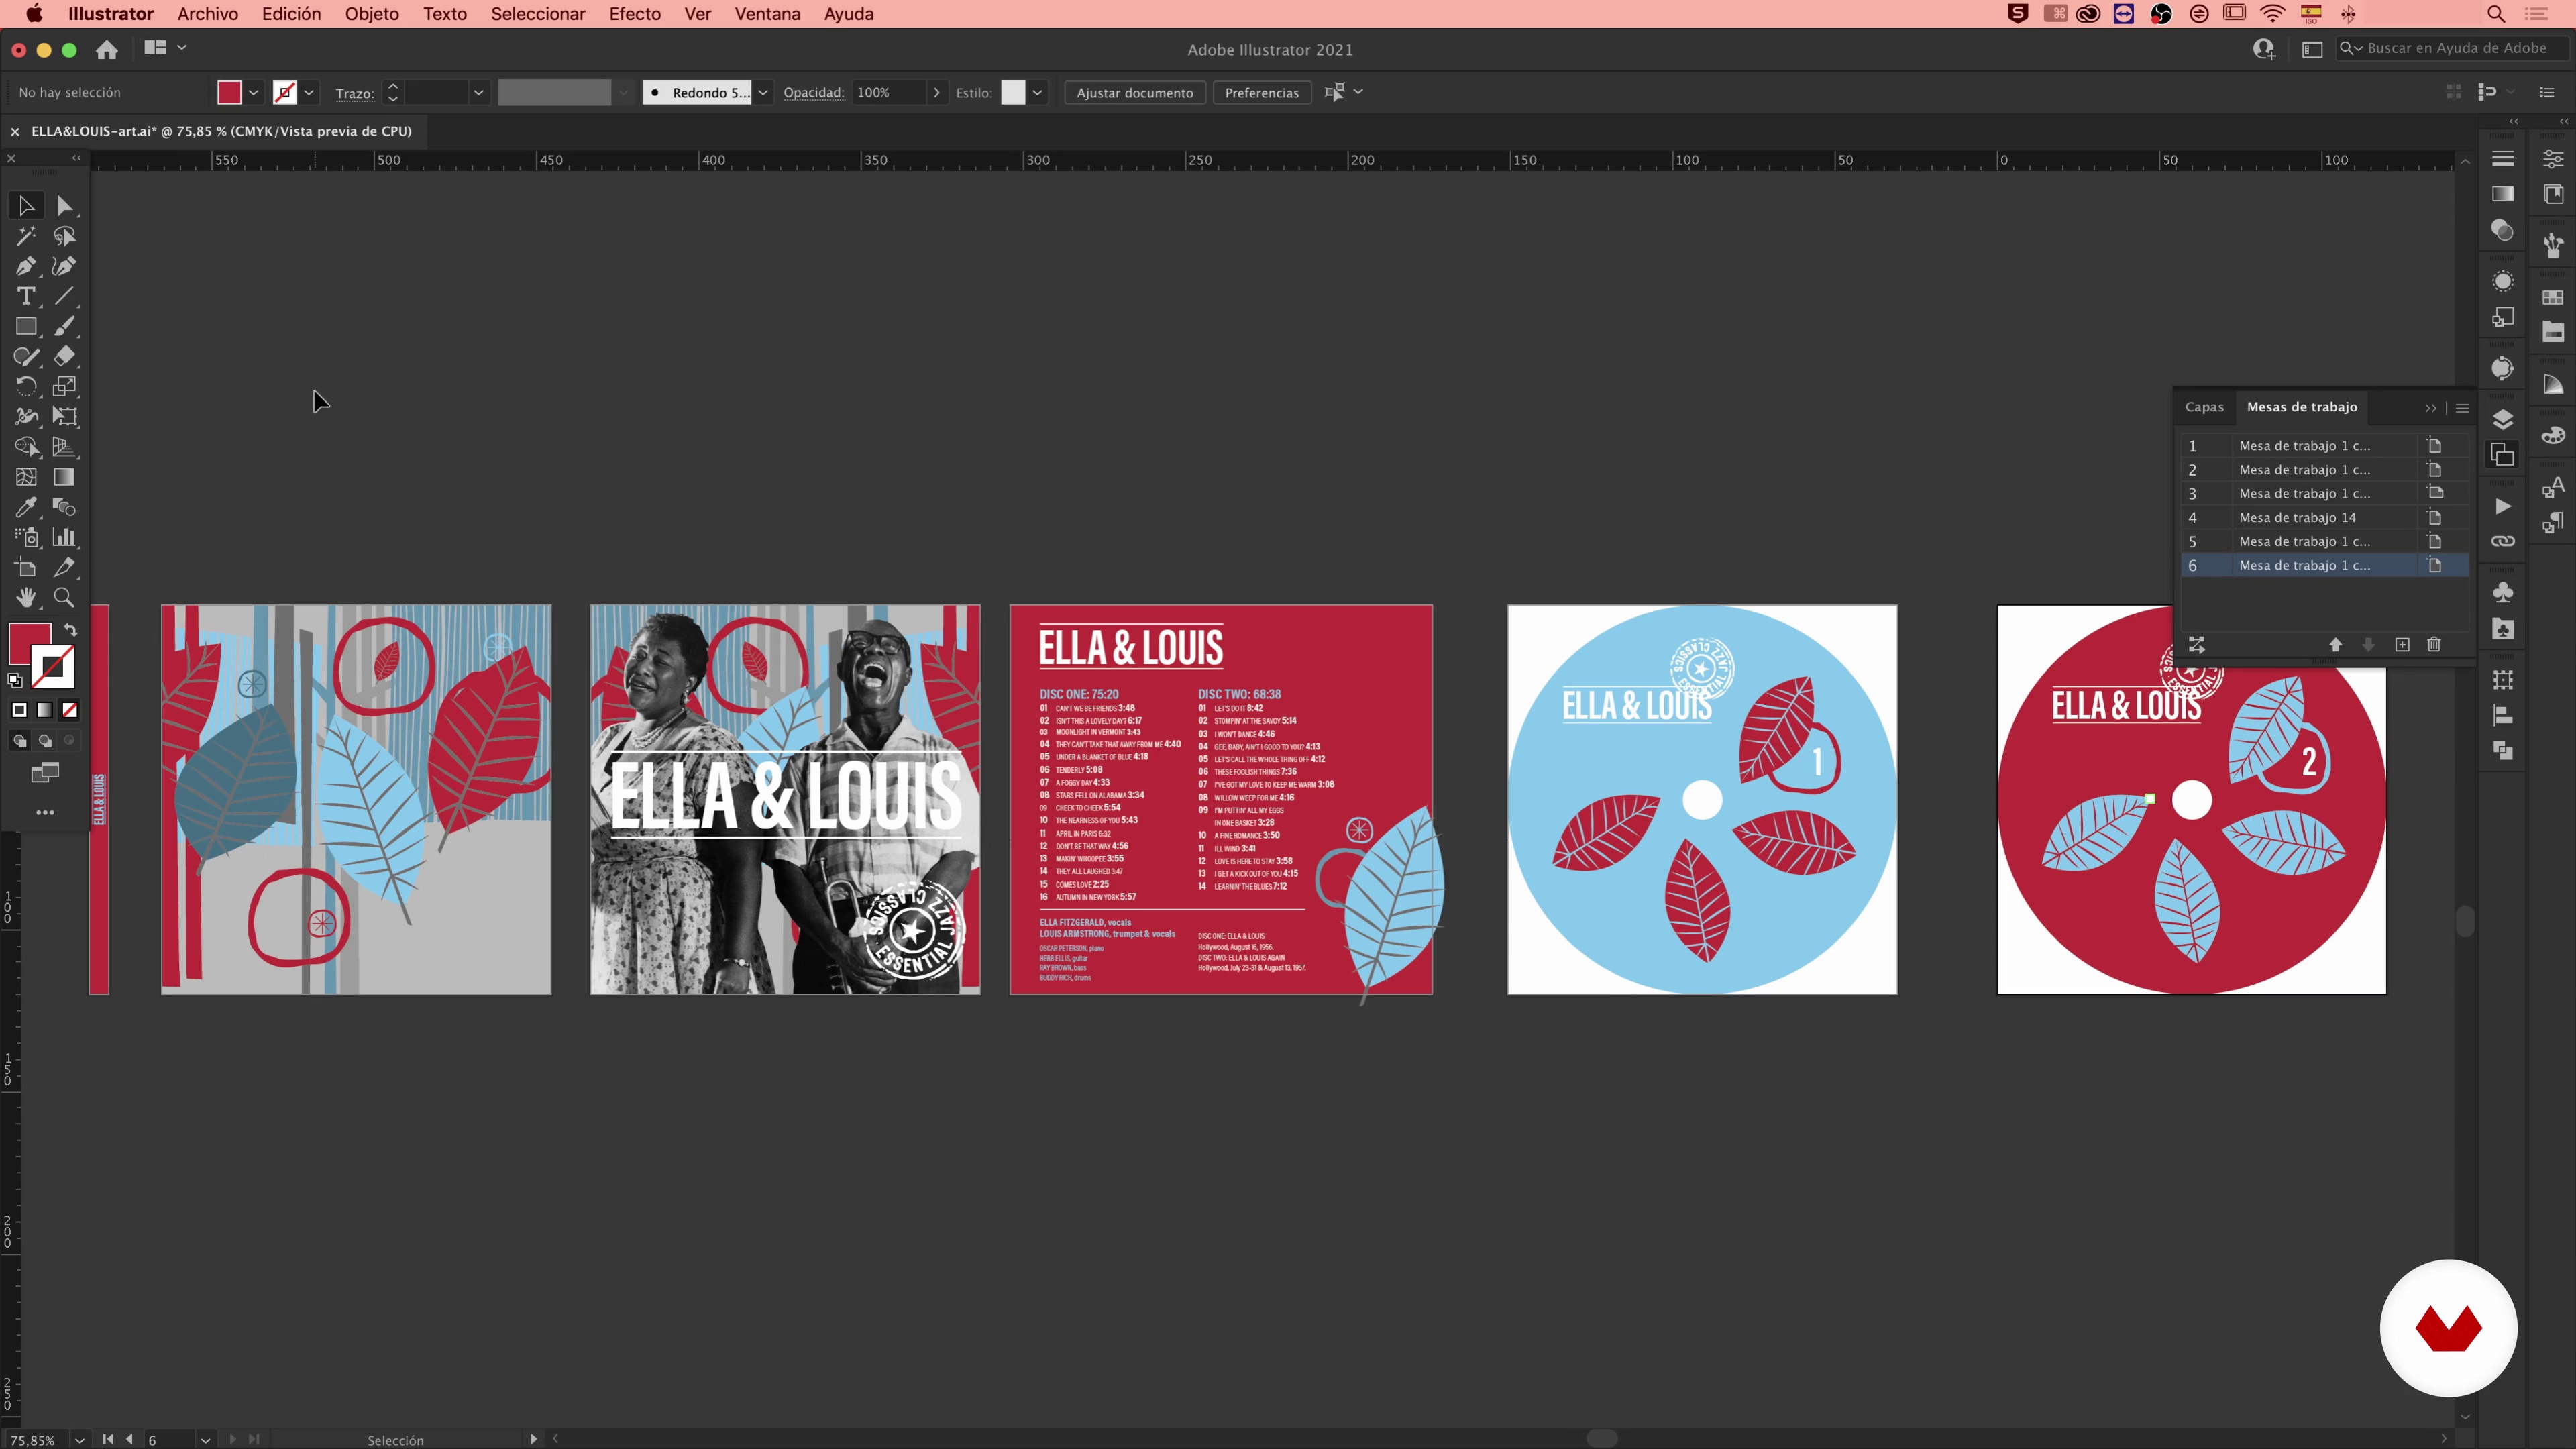
Task: Select the Shape Builder tool
Action: (26, 446)
